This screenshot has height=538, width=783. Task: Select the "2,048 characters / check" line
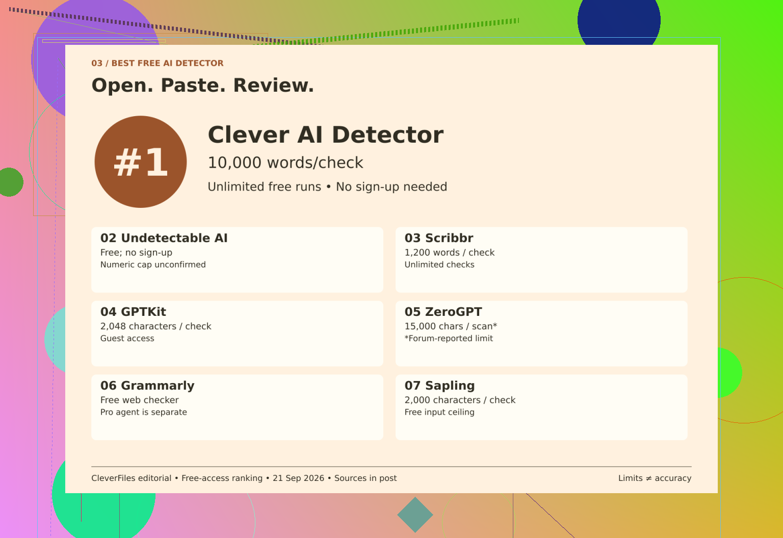click(156, 327)
